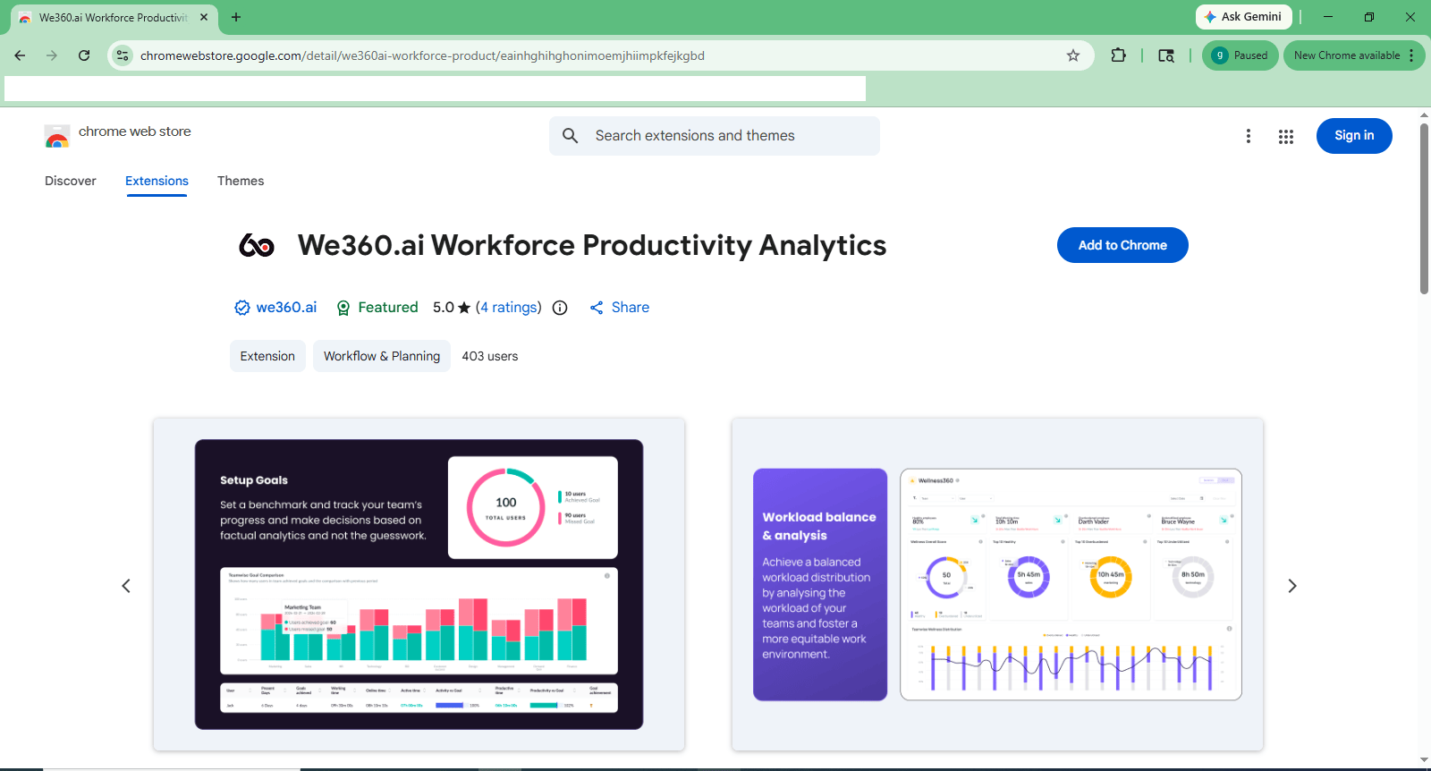Click Add to Chrome

(1122, 245)
